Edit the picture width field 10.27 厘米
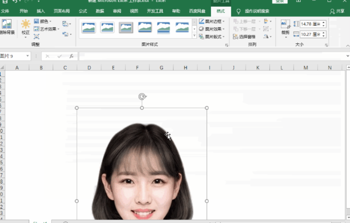Image resolution: width=350 pixels, height=223 pixels. (x=310, y=34)
